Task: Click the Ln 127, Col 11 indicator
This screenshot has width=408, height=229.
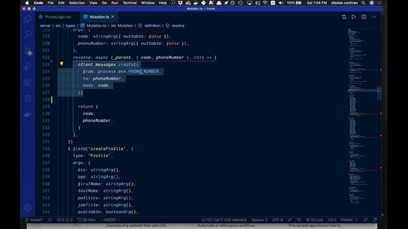Action: pyautogui.click(x=224, y=220)
